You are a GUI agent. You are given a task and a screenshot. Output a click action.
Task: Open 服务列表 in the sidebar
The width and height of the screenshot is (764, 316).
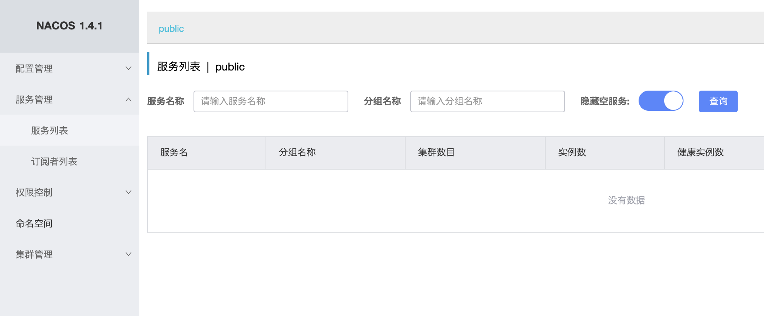click(50, 131)
